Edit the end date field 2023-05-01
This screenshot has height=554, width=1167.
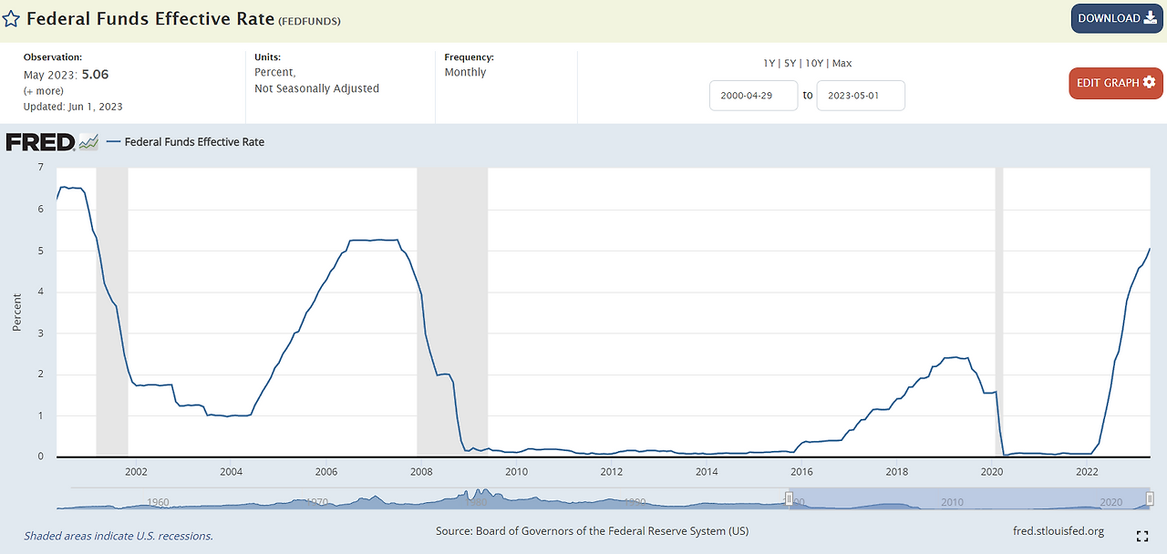coord(861,96)
